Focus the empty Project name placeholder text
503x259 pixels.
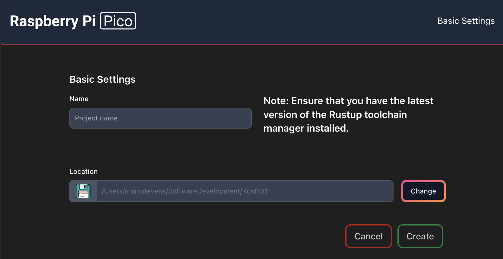pos(96,118)
